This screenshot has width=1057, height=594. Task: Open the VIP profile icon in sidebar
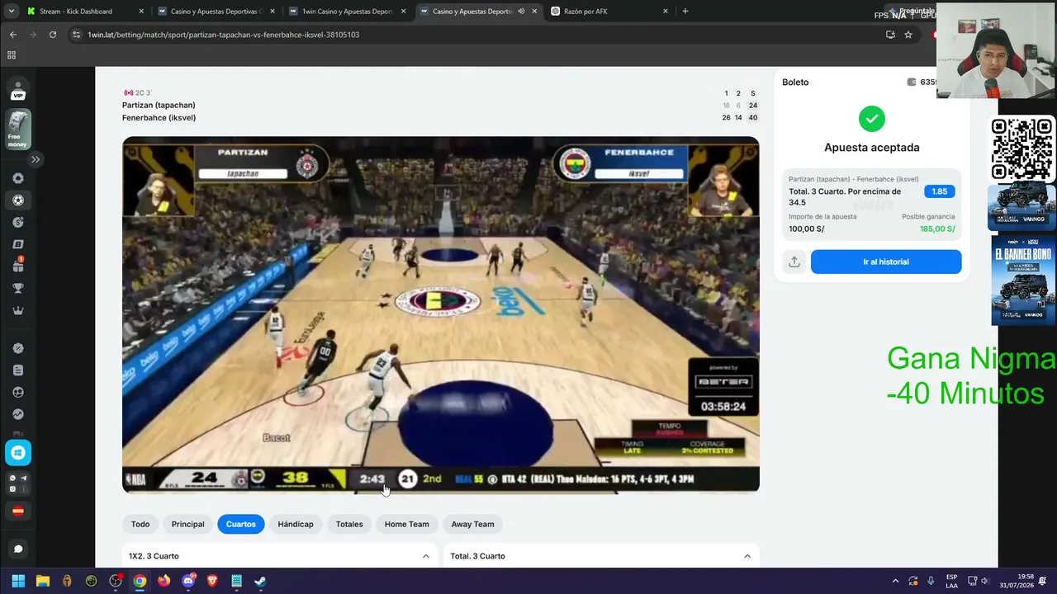(18, 89)
